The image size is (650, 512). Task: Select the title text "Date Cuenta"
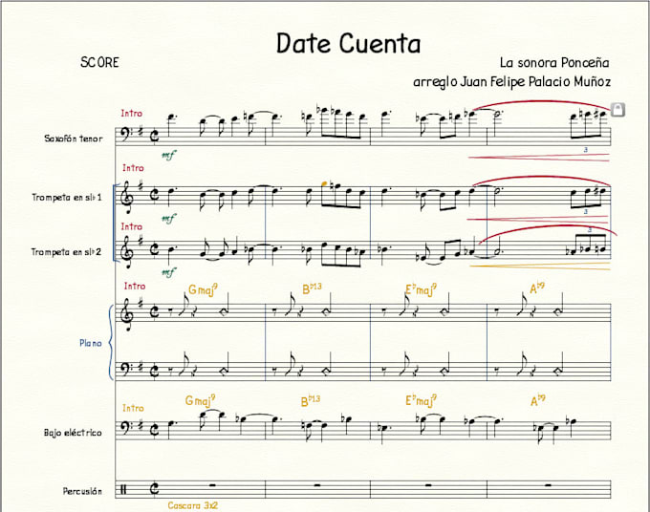[x=348, y=44]
